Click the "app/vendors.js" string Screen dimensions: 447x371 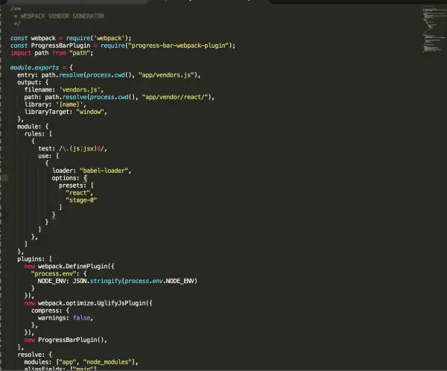[166, 75]
